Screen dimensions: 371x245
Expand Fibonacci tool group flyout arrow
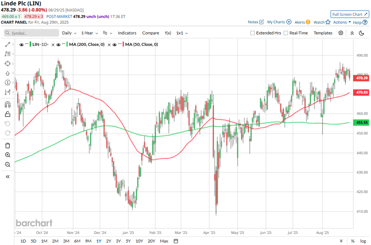(x=13, y=54)
